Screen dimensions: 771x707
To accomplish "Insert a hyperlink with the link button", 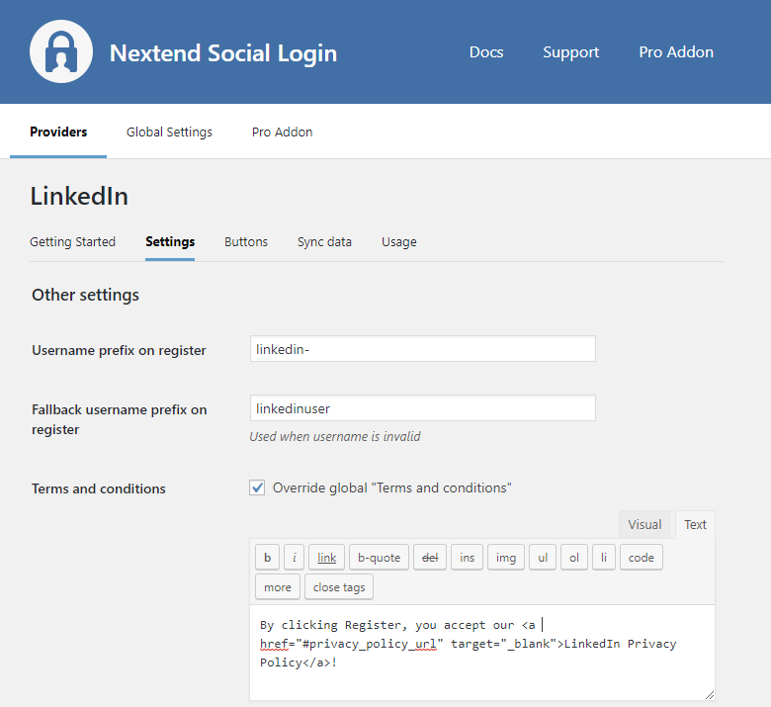I will tap(326, 558).
